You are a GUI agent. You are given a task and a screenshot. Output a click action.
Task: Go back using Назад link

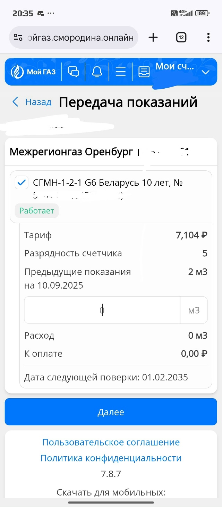click(38, 102)
